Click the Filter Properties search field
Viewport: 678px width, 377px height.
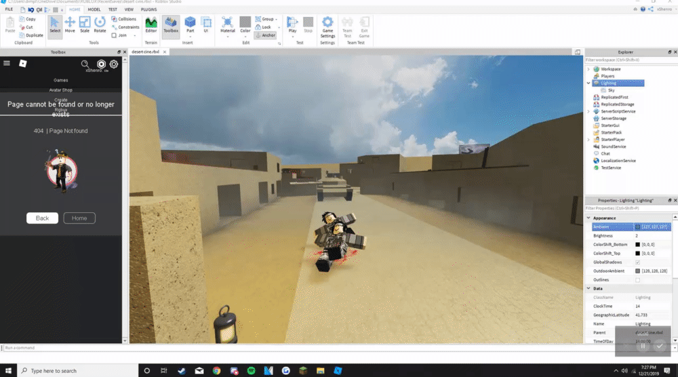[x=631, y=208]
